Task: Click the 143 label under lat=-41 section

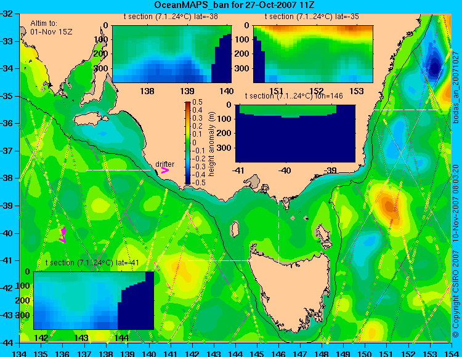Action: tap(81, 338)
